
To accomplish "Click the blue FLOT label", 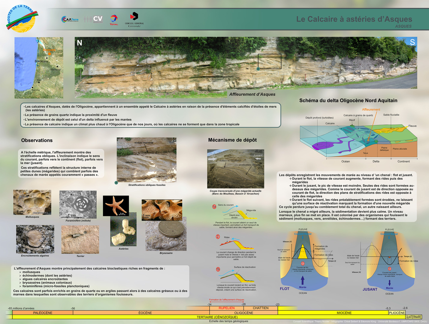I will (285, 289).
